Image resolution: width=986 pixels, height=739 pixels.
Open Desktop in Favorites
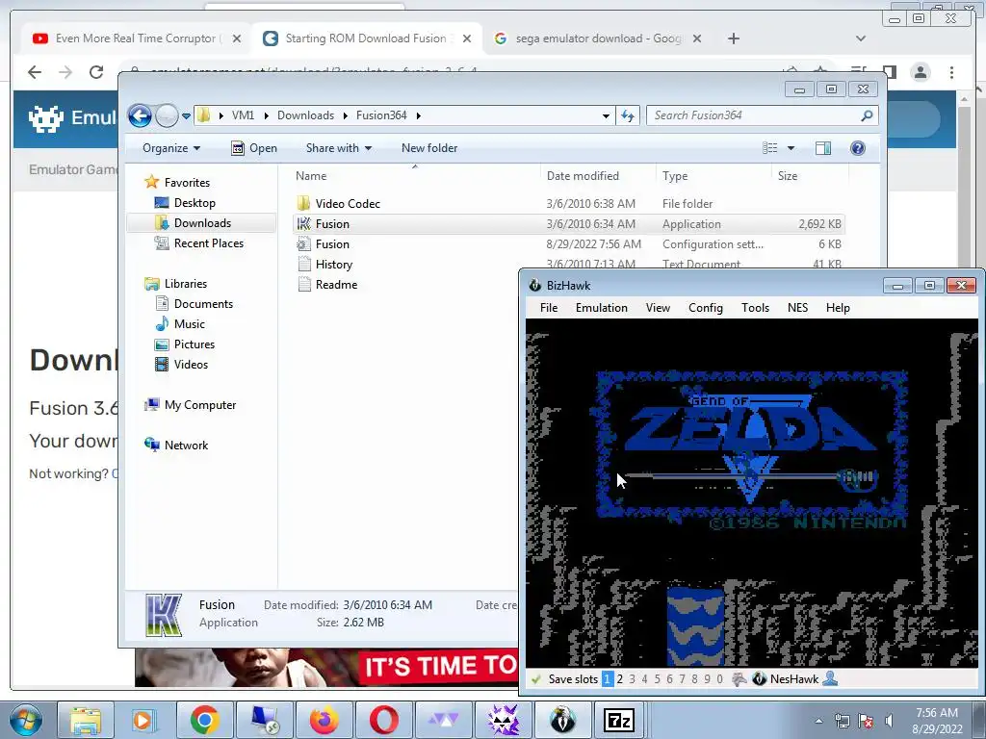pyautogui.click(x=195, y=203)
